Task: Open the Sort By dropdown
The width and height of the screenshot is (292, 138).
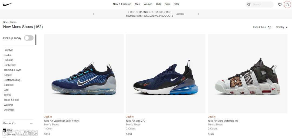Action: [x=282, y=27]
